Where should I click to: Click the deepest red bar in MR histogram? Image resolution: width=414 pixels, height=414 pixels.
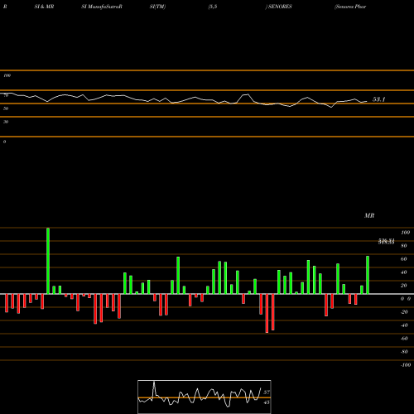[267, 313]
